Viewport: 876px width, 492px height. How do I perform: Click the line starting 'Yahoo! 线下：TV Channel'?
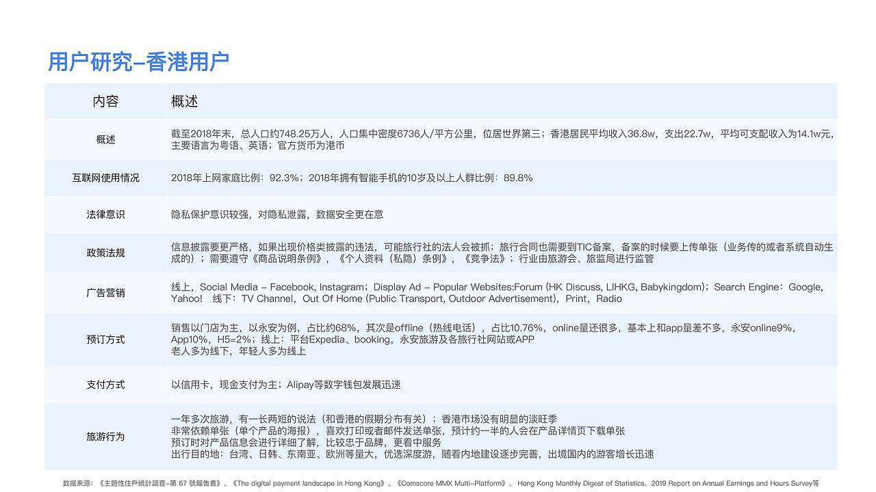pos(397,299)
